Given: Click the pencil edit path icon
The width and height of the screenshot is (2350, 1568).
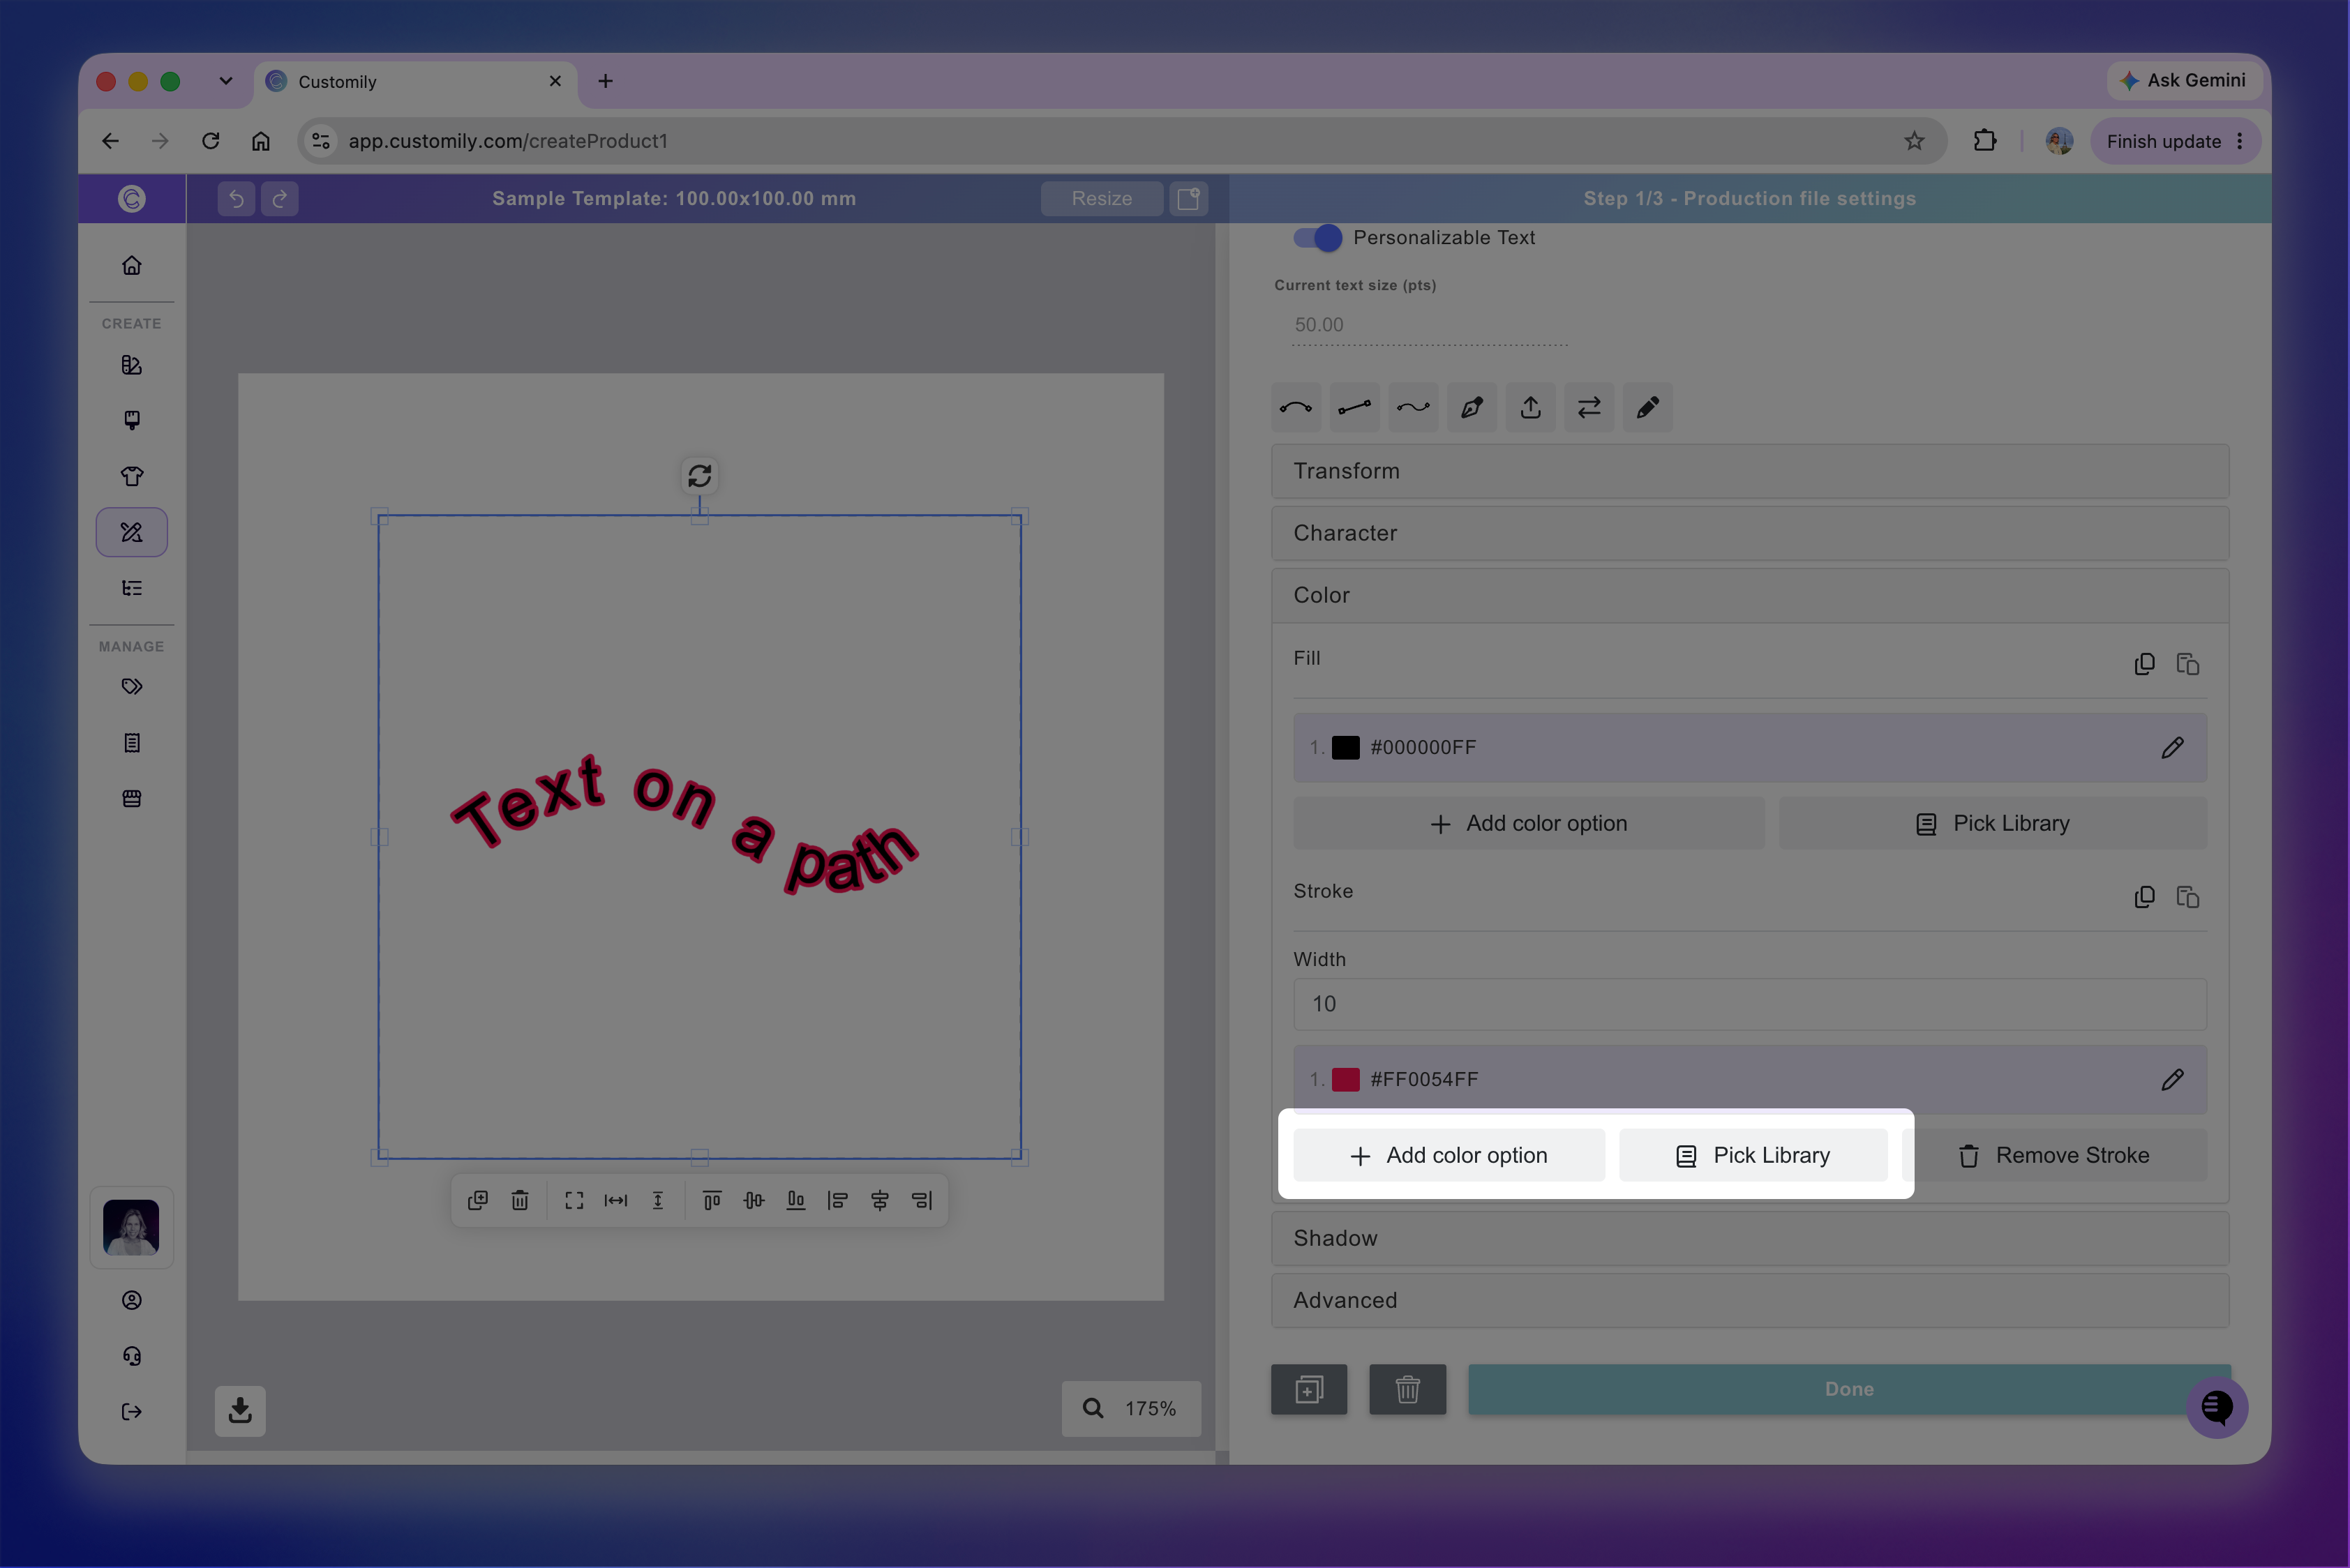Looking at the screenshot, I should (1647, 407).
